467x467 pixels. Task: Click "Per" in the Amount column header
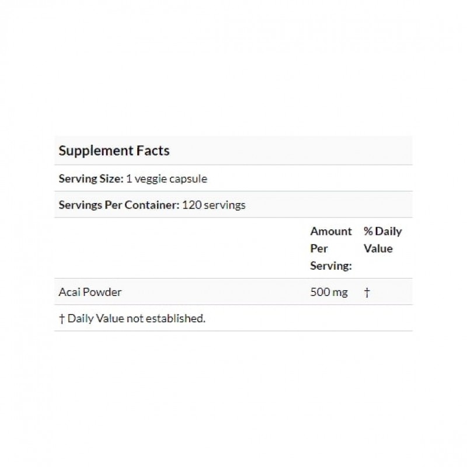[x=319, y=248]
